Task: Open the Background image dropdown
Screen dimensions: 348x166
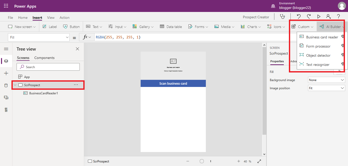Action: click(326, 80)
